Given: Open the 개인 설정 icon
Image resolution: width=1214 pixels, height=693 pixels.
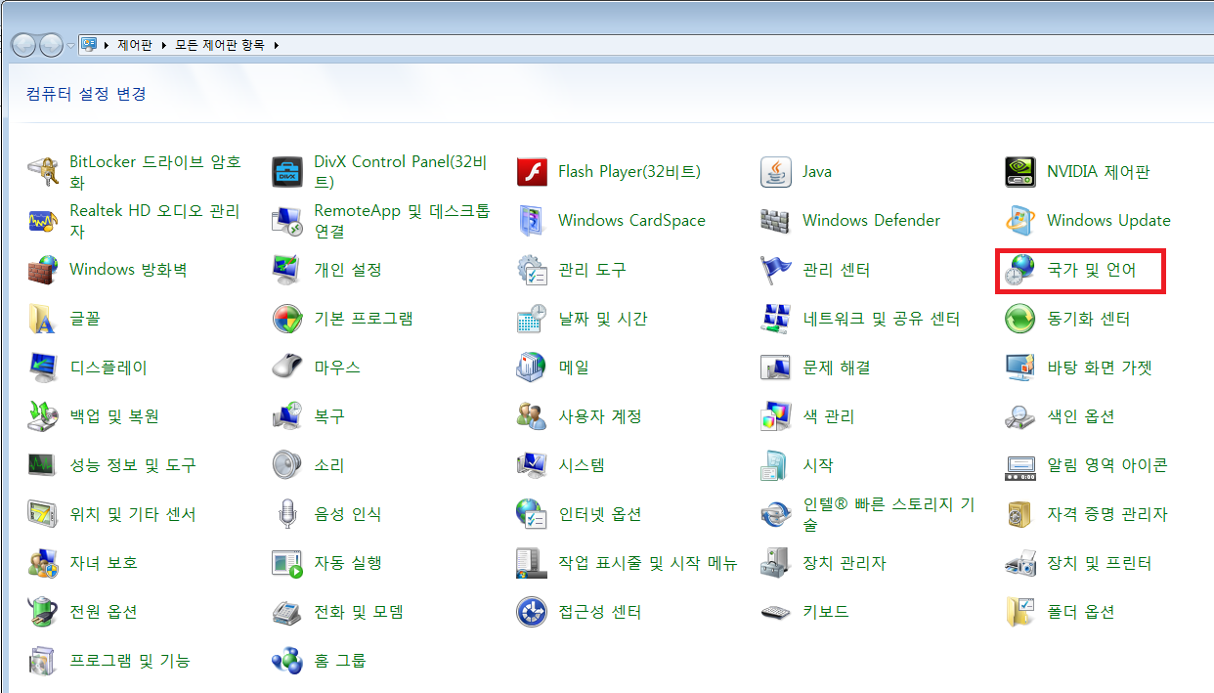Looking at the screenshot, I should (287, 270).
